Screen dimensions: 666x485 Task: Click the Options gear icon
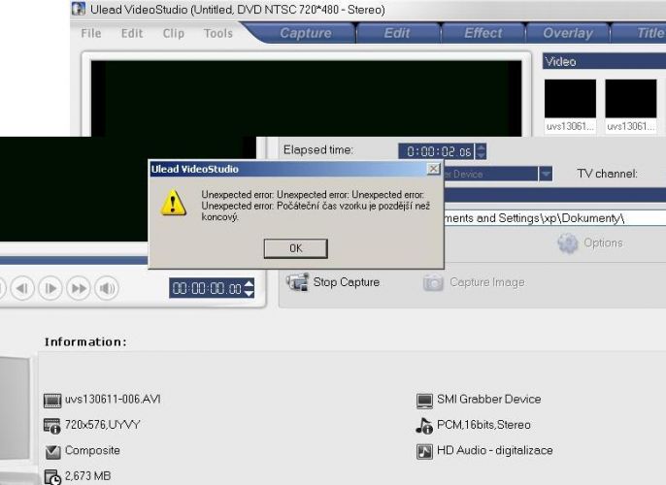pos(567,243)
